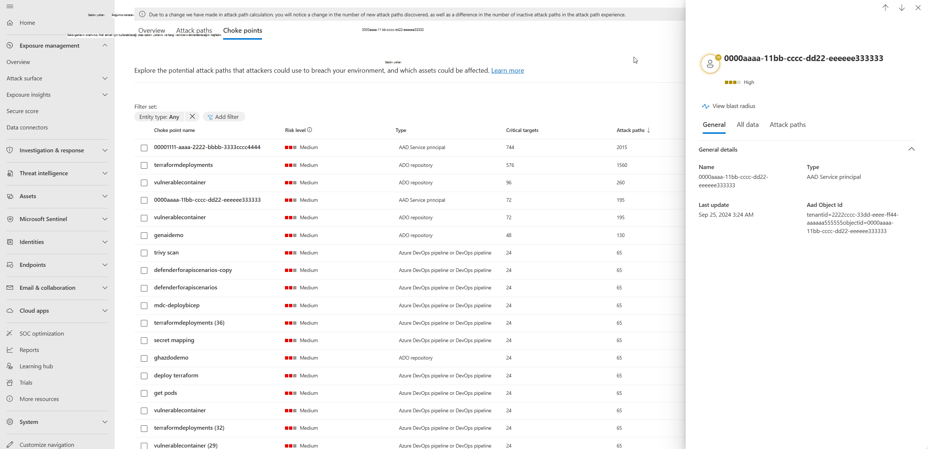Click the Learn more link
Image resolution: width=928 pixels, height=449 pixels.
click(507, 71)
